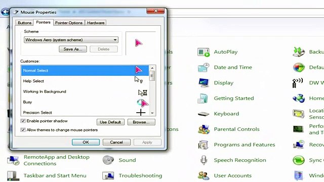Click the HomeGroup icon
Viewport: 324px width, 182px height.
299,98
